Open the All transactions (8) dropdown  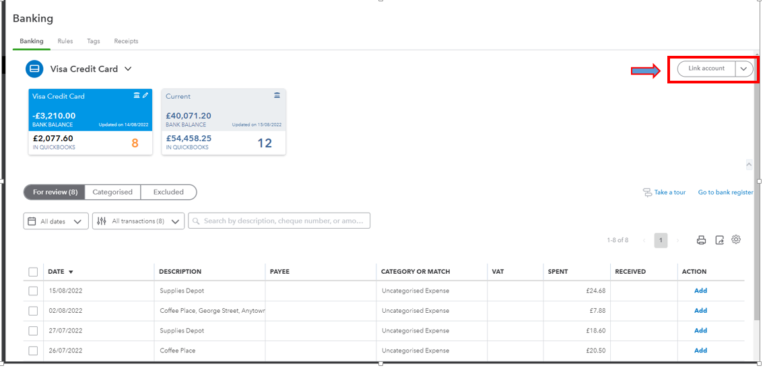tap(139, 221)
